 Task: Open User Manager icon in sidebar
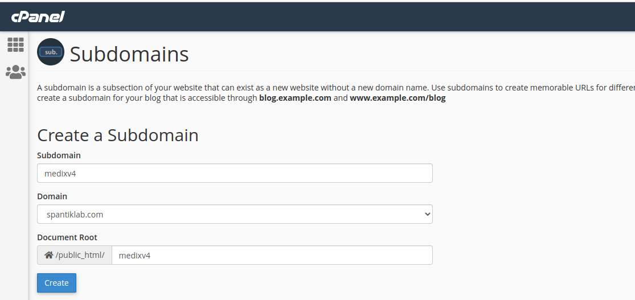pyautogui.click(x=15, y=72)
